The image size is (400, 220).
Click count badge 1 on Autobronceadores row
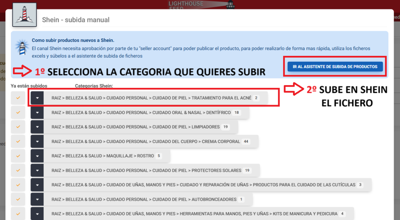pyautogui.click(x=241, y=199)
